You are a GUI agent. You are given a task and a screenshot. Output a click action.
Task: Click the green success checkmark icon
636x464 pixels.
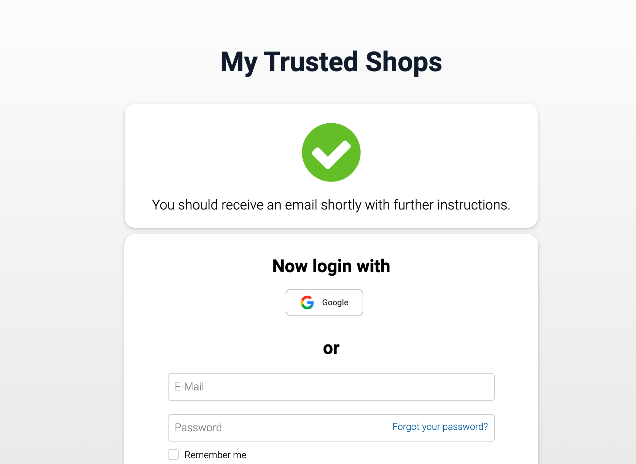[x=331, y=152]
